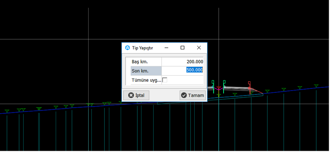330x152 pixels.
Task: Click the red slope line on the right
Action: click(257, 91)
